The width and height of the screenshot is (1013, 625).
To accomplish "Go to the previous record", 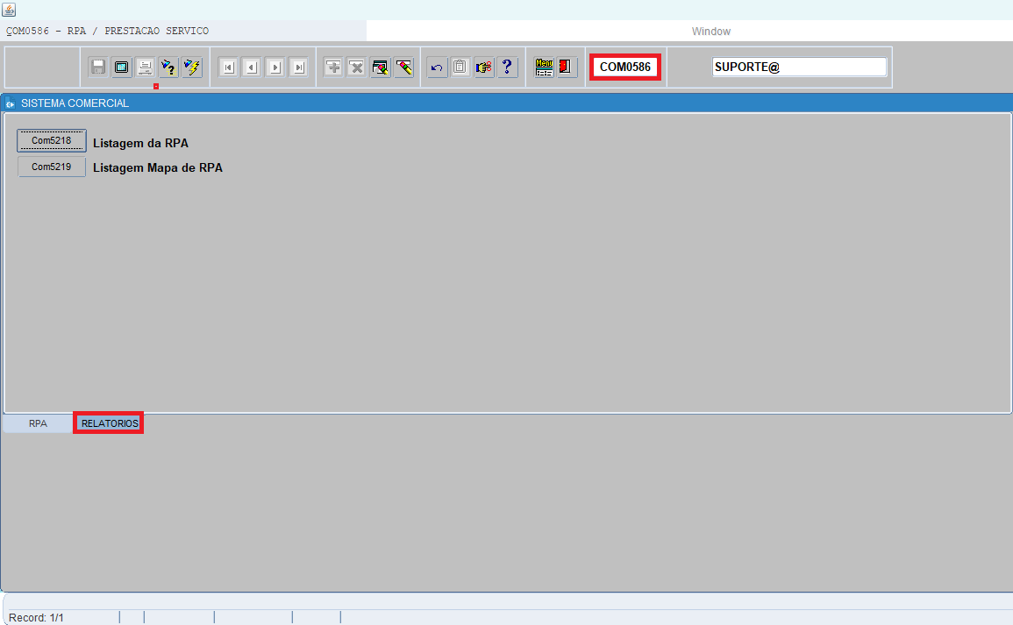I will click(252, 67).
